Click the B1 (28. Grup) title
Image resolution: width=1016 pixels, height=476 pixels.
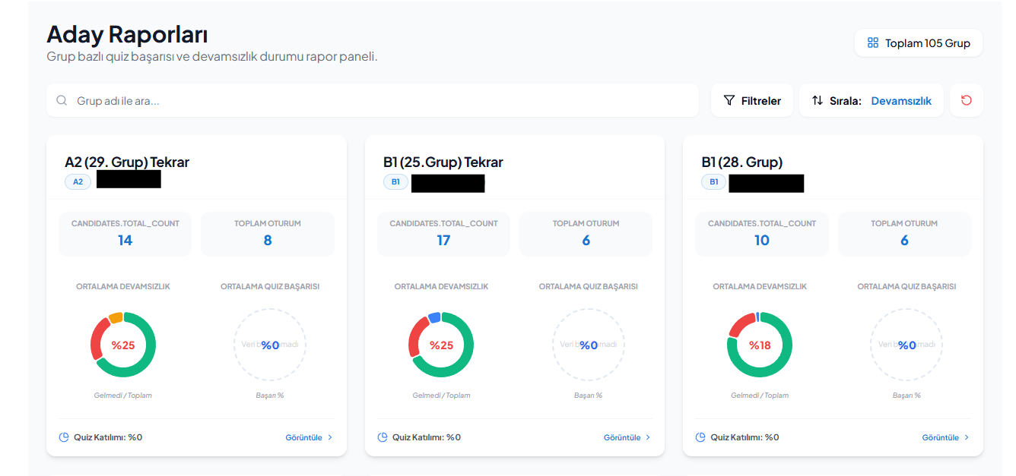click(742, 162)
